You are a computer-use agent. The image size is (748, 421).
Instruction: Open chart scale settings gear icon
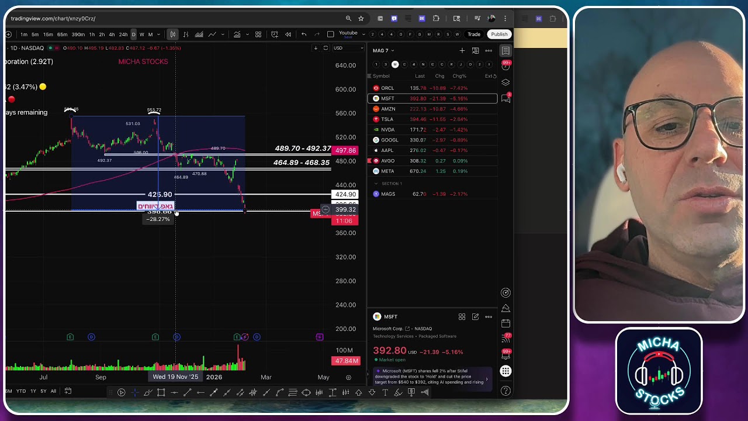click(x=348, y=378)
